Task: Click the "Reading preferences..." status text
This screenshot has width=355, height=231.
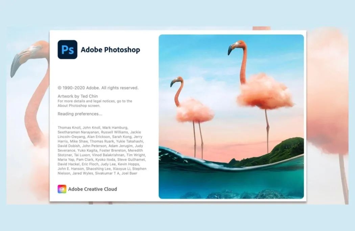Action: point(80,114)
